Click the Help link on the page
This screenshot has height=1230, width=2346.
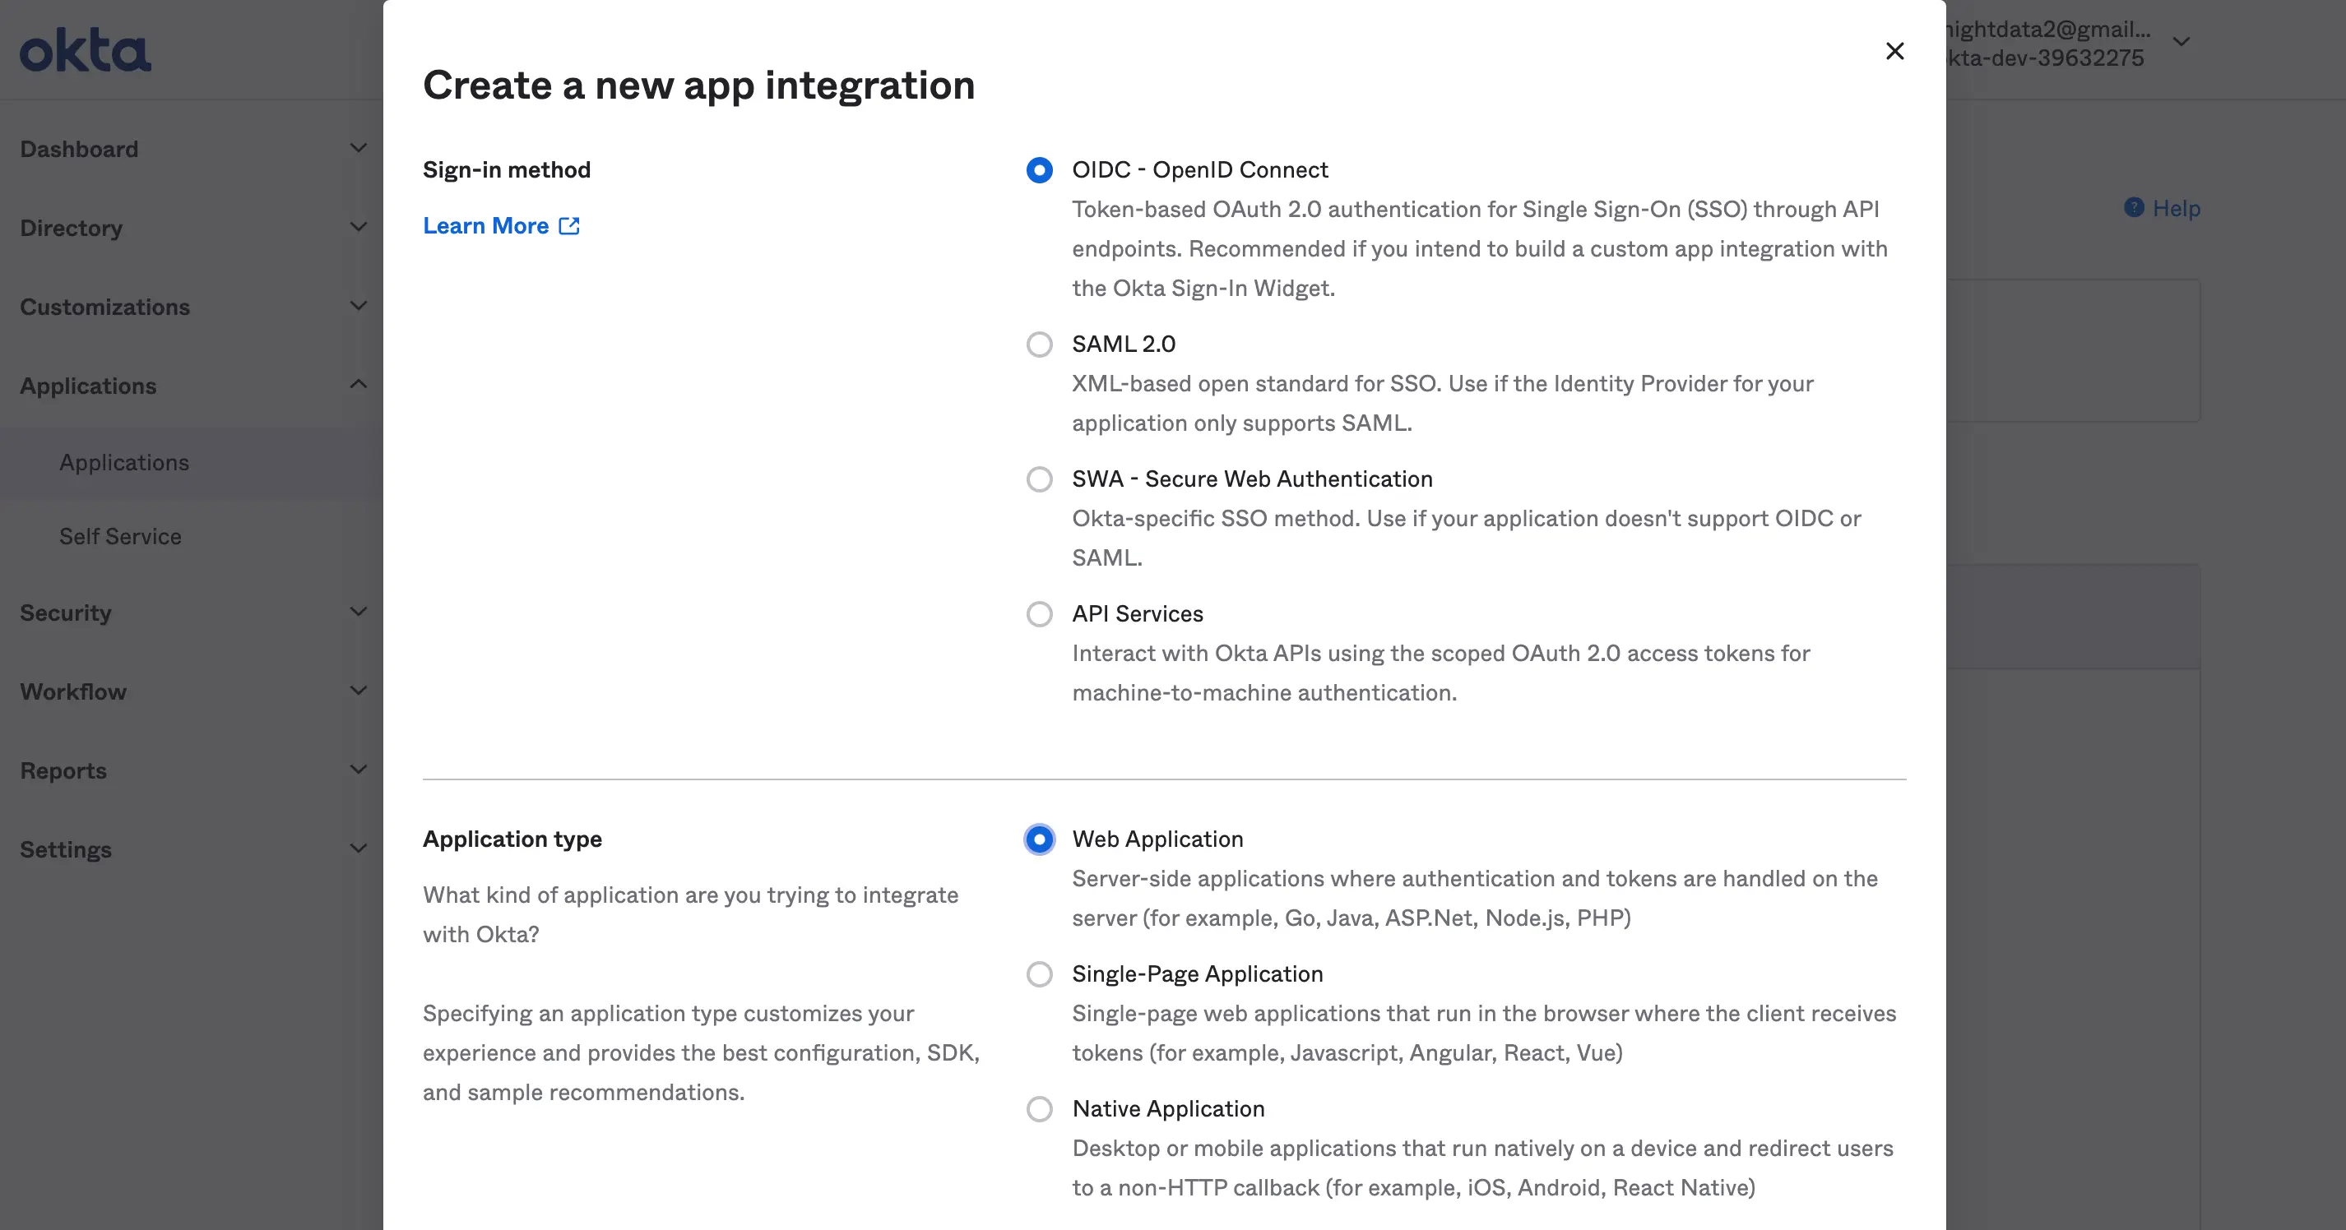(x=2176, y=209)
